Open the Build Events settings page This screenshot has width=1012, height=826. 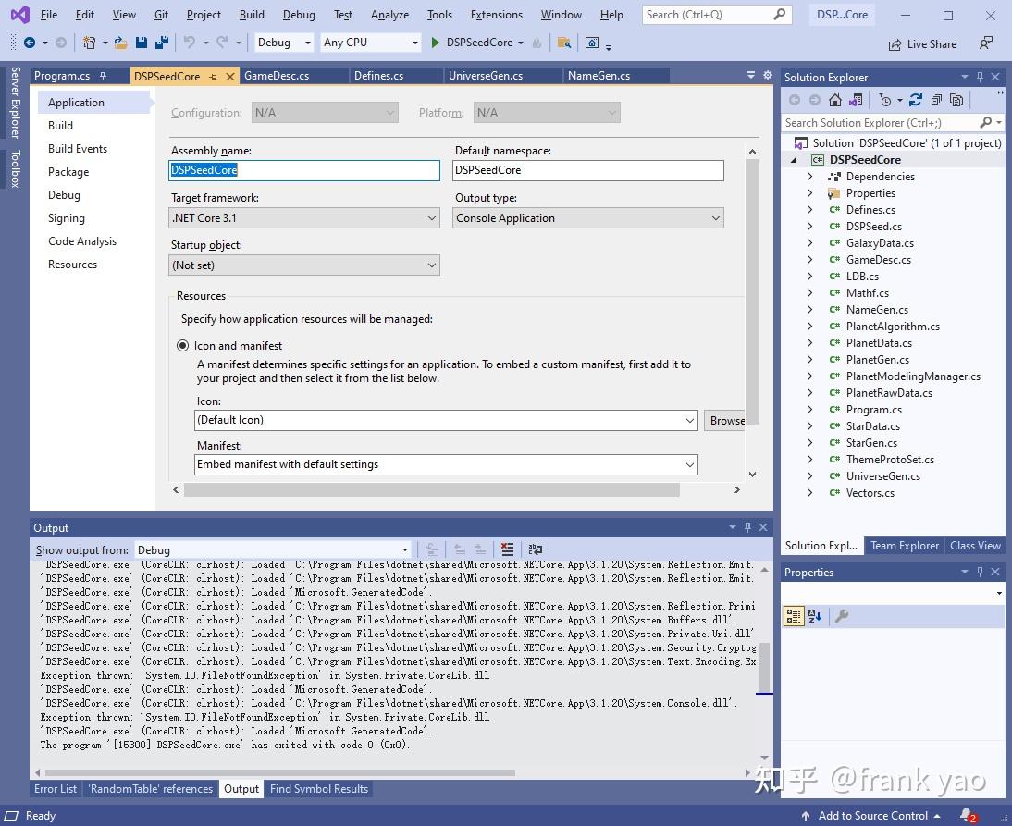coord(78,148)
